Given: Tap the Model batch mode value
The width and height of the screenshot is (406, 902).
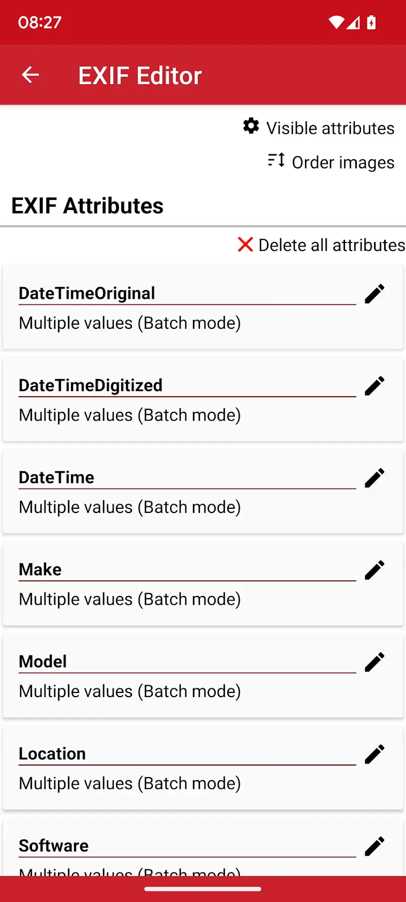Looking at the screenshot, I should click(x=130, y=691).
